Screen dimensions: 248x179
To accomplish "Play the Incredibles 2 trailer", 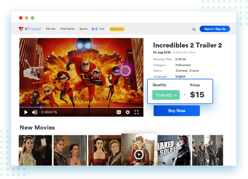I will [x=26, y=112].
